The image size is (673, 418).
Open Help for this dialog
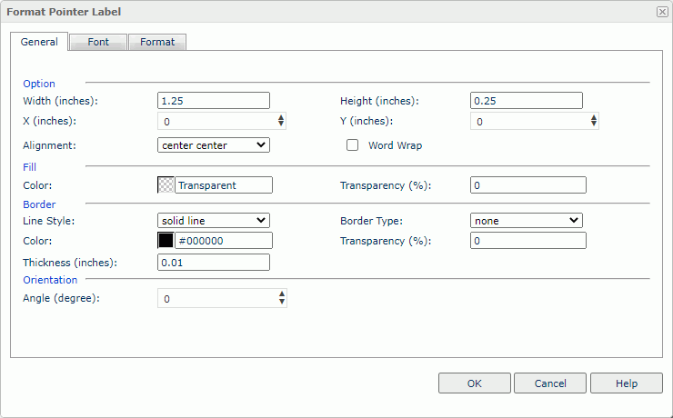point(627,383)
